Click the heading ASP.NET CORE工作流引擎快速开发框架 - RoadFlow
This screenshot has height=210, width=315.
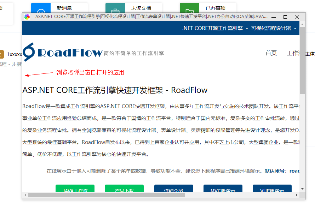point(115,90)
